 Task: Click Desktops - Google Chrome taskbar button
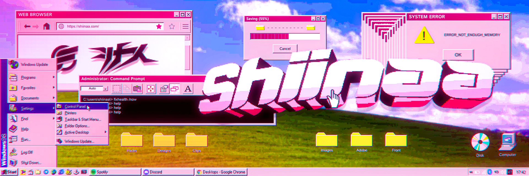pos(221,172)
